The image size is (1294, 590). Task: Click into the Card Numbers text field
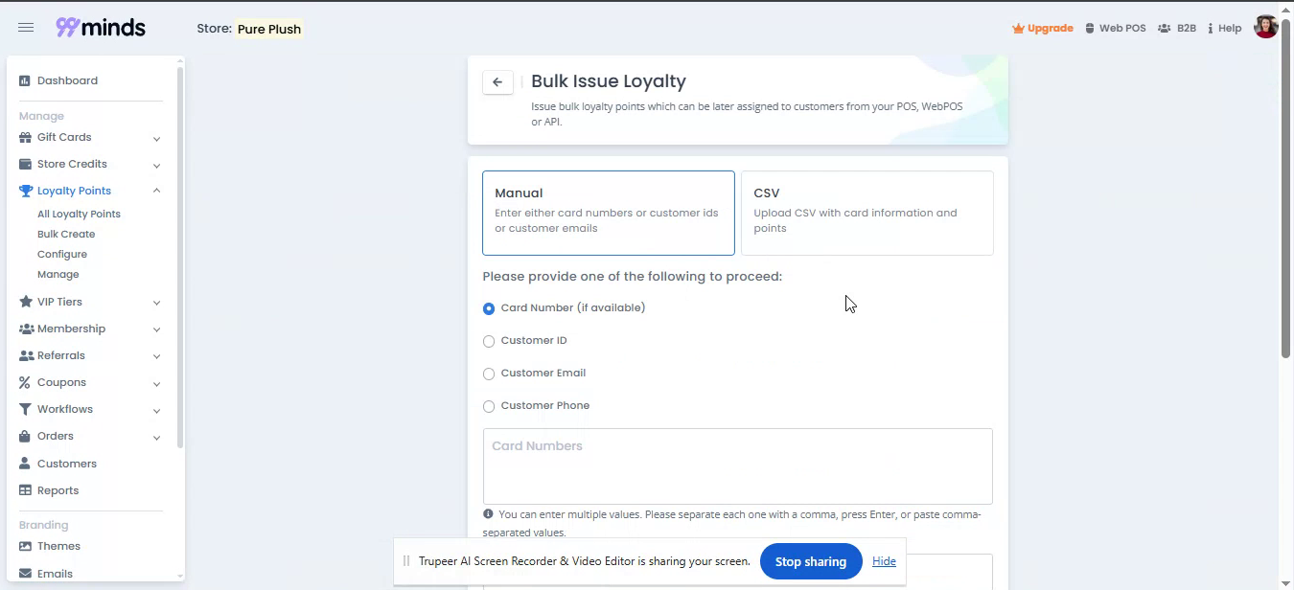tap(737, 466)
